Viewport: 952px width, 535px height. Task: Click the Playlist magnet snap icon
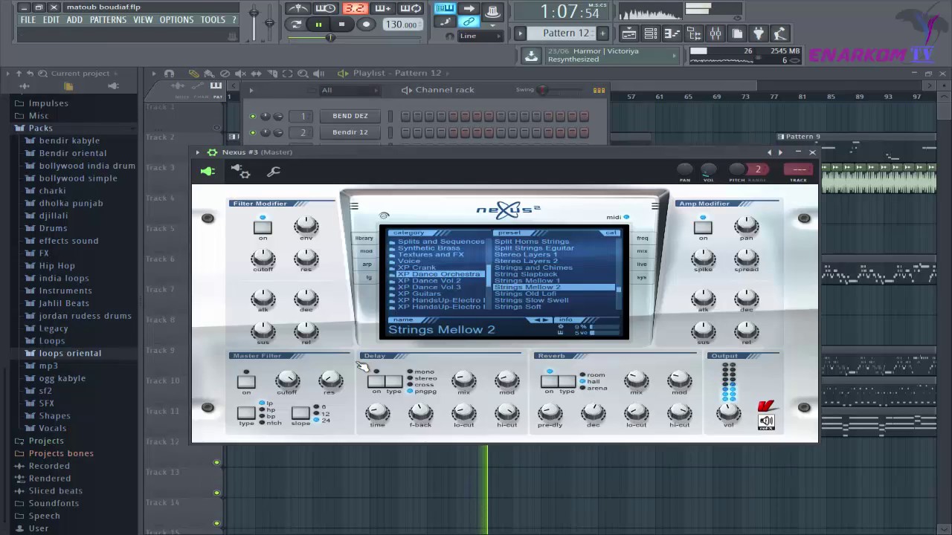[169, 73]
